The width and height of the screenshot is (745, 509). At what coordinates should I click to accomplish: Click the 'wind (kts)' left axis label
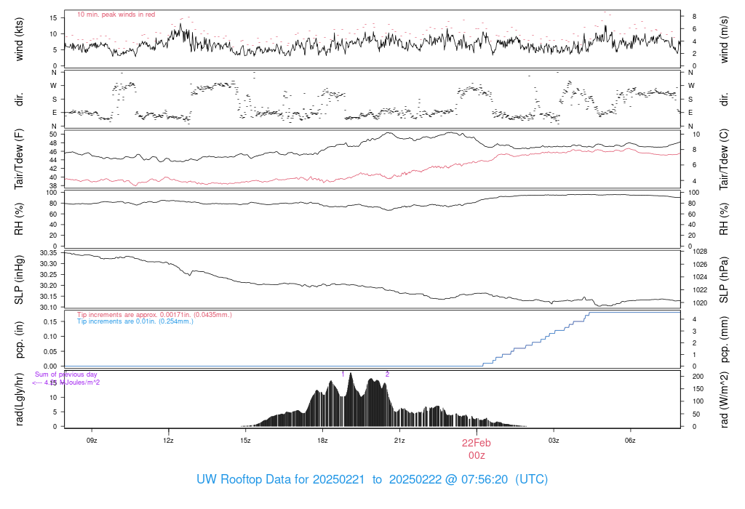[18, 39]
